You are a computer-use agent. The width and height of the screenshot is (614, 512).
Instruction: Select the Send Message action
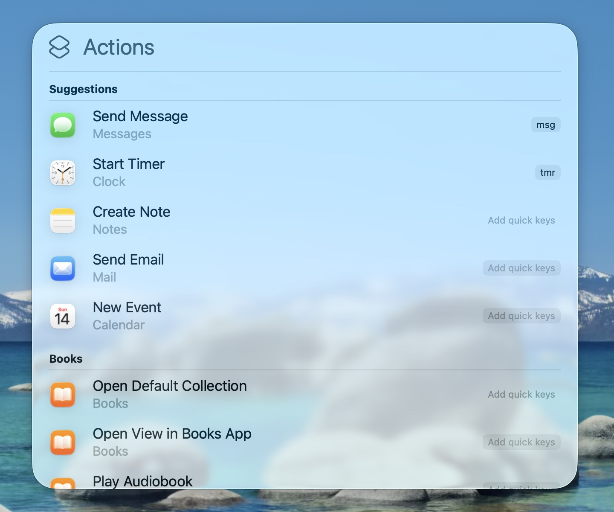[x=305, y=125]
